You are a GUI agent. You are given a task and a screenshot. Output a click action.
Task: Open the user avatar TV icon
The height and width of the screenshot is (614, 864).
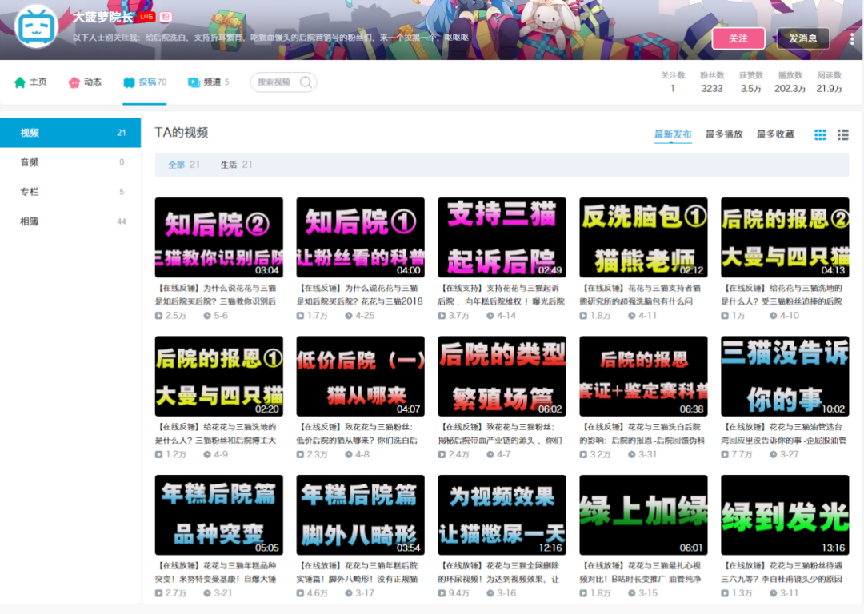(x=36, y=26)
